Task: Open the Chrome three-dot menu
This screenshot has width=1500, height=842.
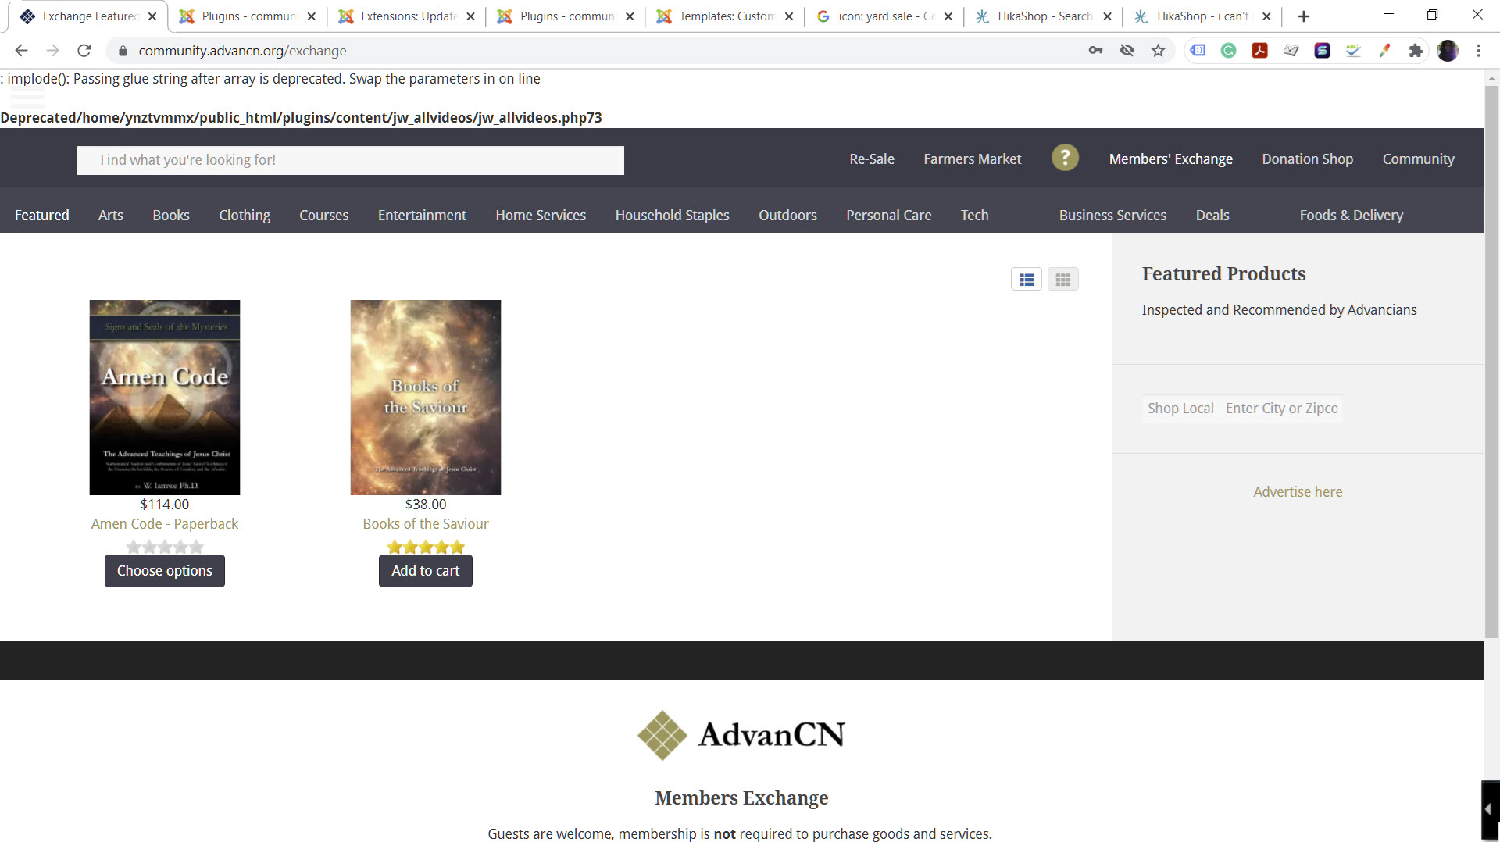Action: click(x=1478, y=51)
